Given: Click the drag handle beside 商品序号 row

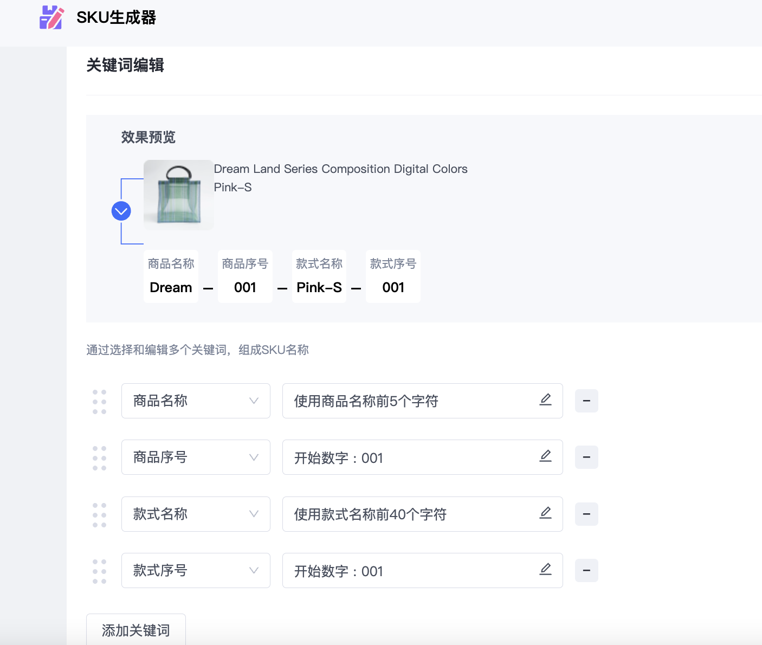Looking at the screenshot, I should 99,457.
